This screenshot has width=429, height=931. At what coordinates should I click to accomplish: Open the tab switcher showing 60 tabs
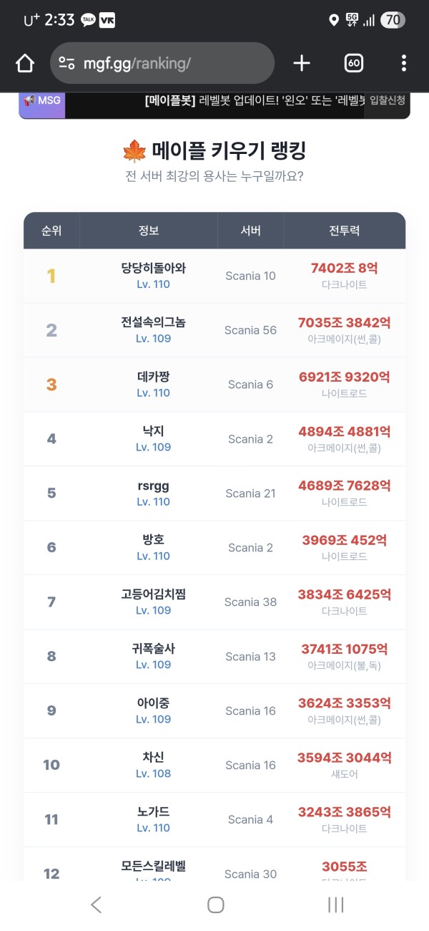pyautogui.click(x=354, y=64)
